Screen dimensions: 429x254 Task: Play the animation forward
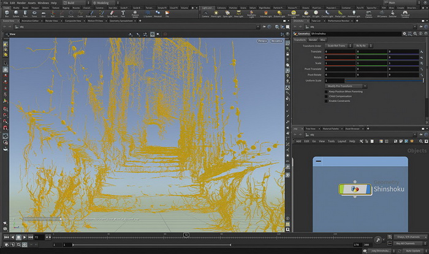(x=25, y=237)
